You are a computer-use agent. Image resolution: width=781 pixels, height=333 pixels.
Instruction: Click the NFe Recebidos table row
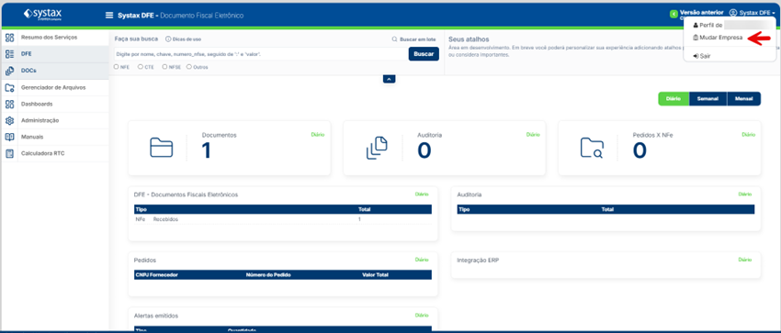pyautogui.click(x=283, y=219)
